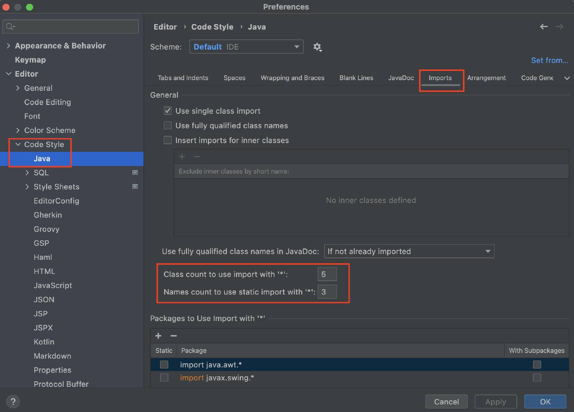Check Static for java.awt row
Viewport: 574px width, 412px height.
[164, 365]
